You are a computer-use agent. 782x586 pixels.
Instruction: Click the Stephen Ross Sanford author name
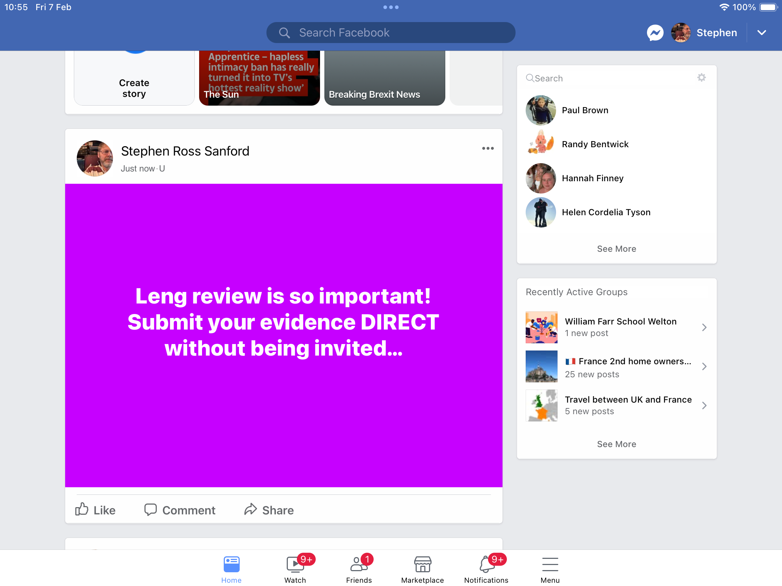coord(185,151)
